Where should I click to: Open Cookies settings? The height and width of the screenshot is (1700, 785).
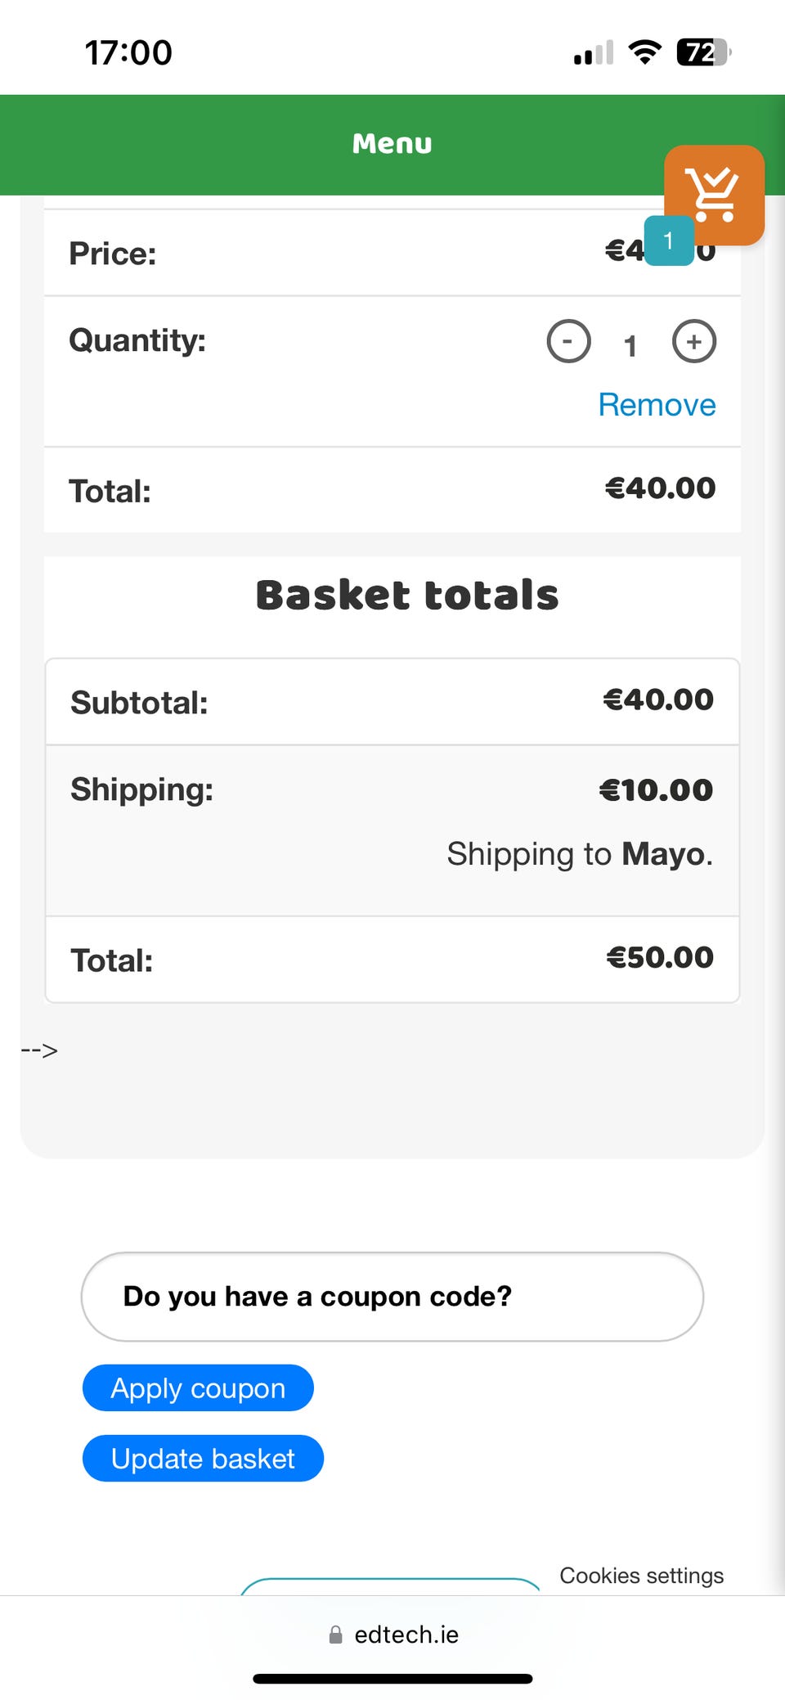pyautogui.click(x=641, y=1576)
